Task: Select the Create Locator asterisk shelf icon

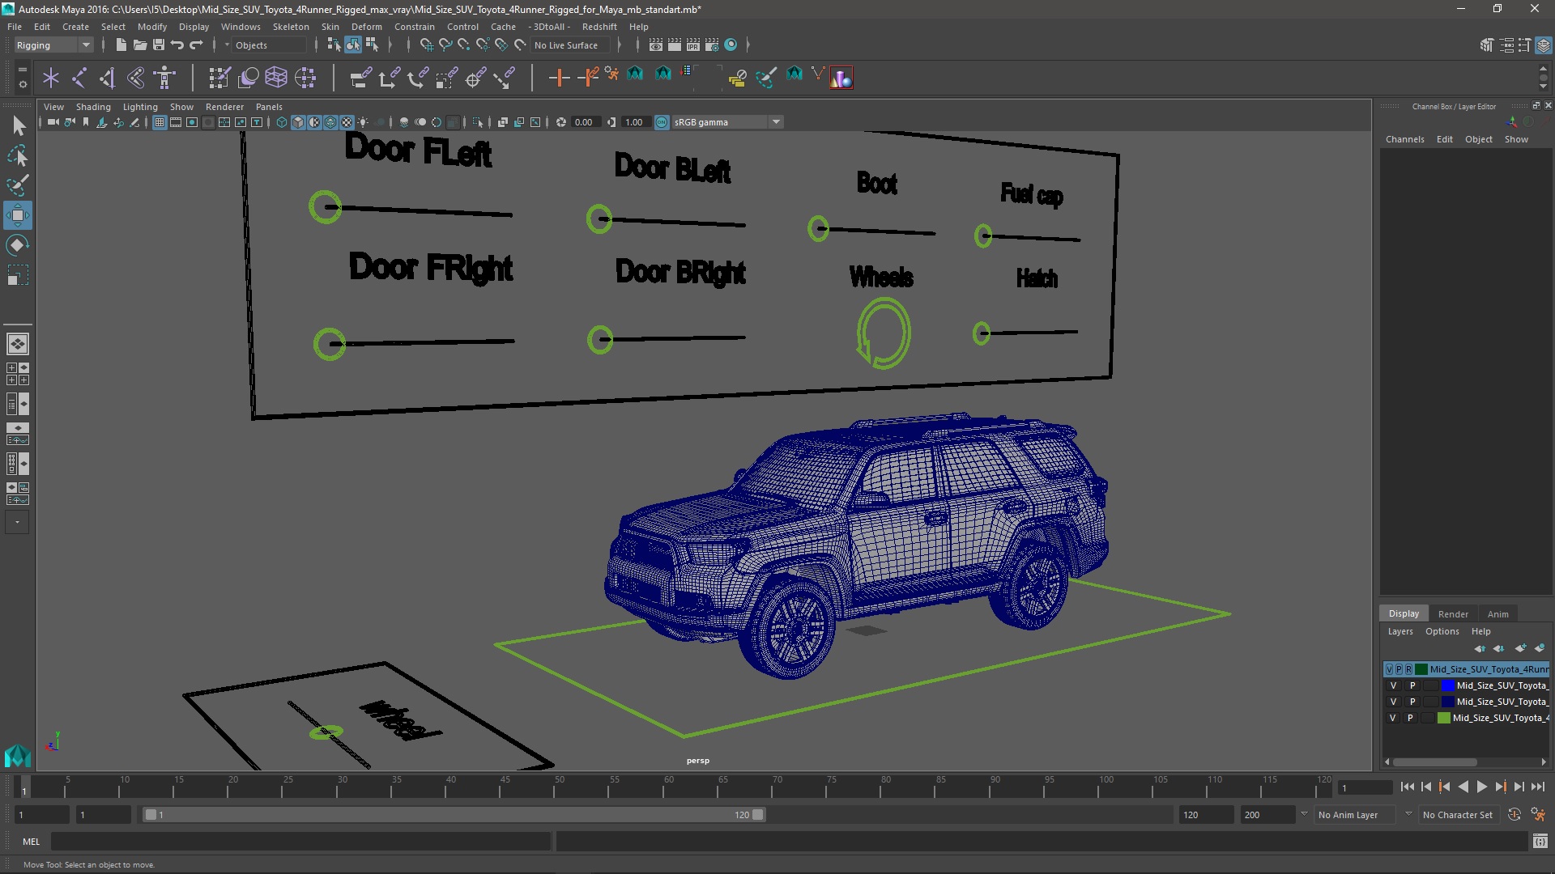Action: (x=51, y=78)
